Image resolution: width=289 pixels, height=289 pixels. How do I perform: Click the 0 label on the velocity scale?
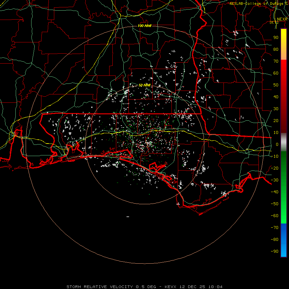tap(277, 144)
